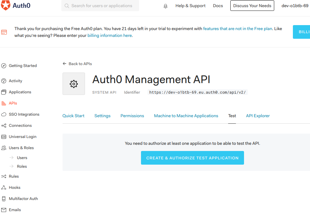Click Create & Authorize Test Application button

point(192,158)
